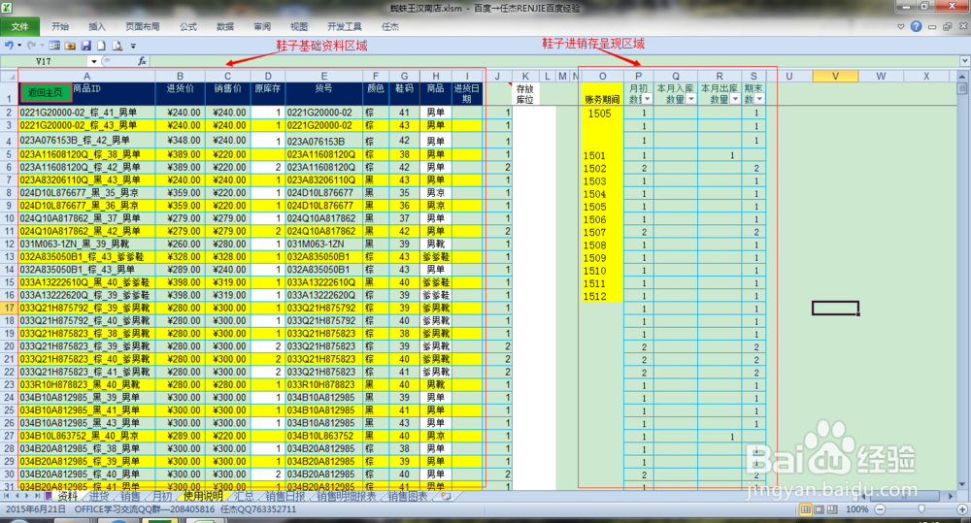The image size is (971, 523).
Task: Click the horizontal scrollbar right arrow
Action: (951, 496)
